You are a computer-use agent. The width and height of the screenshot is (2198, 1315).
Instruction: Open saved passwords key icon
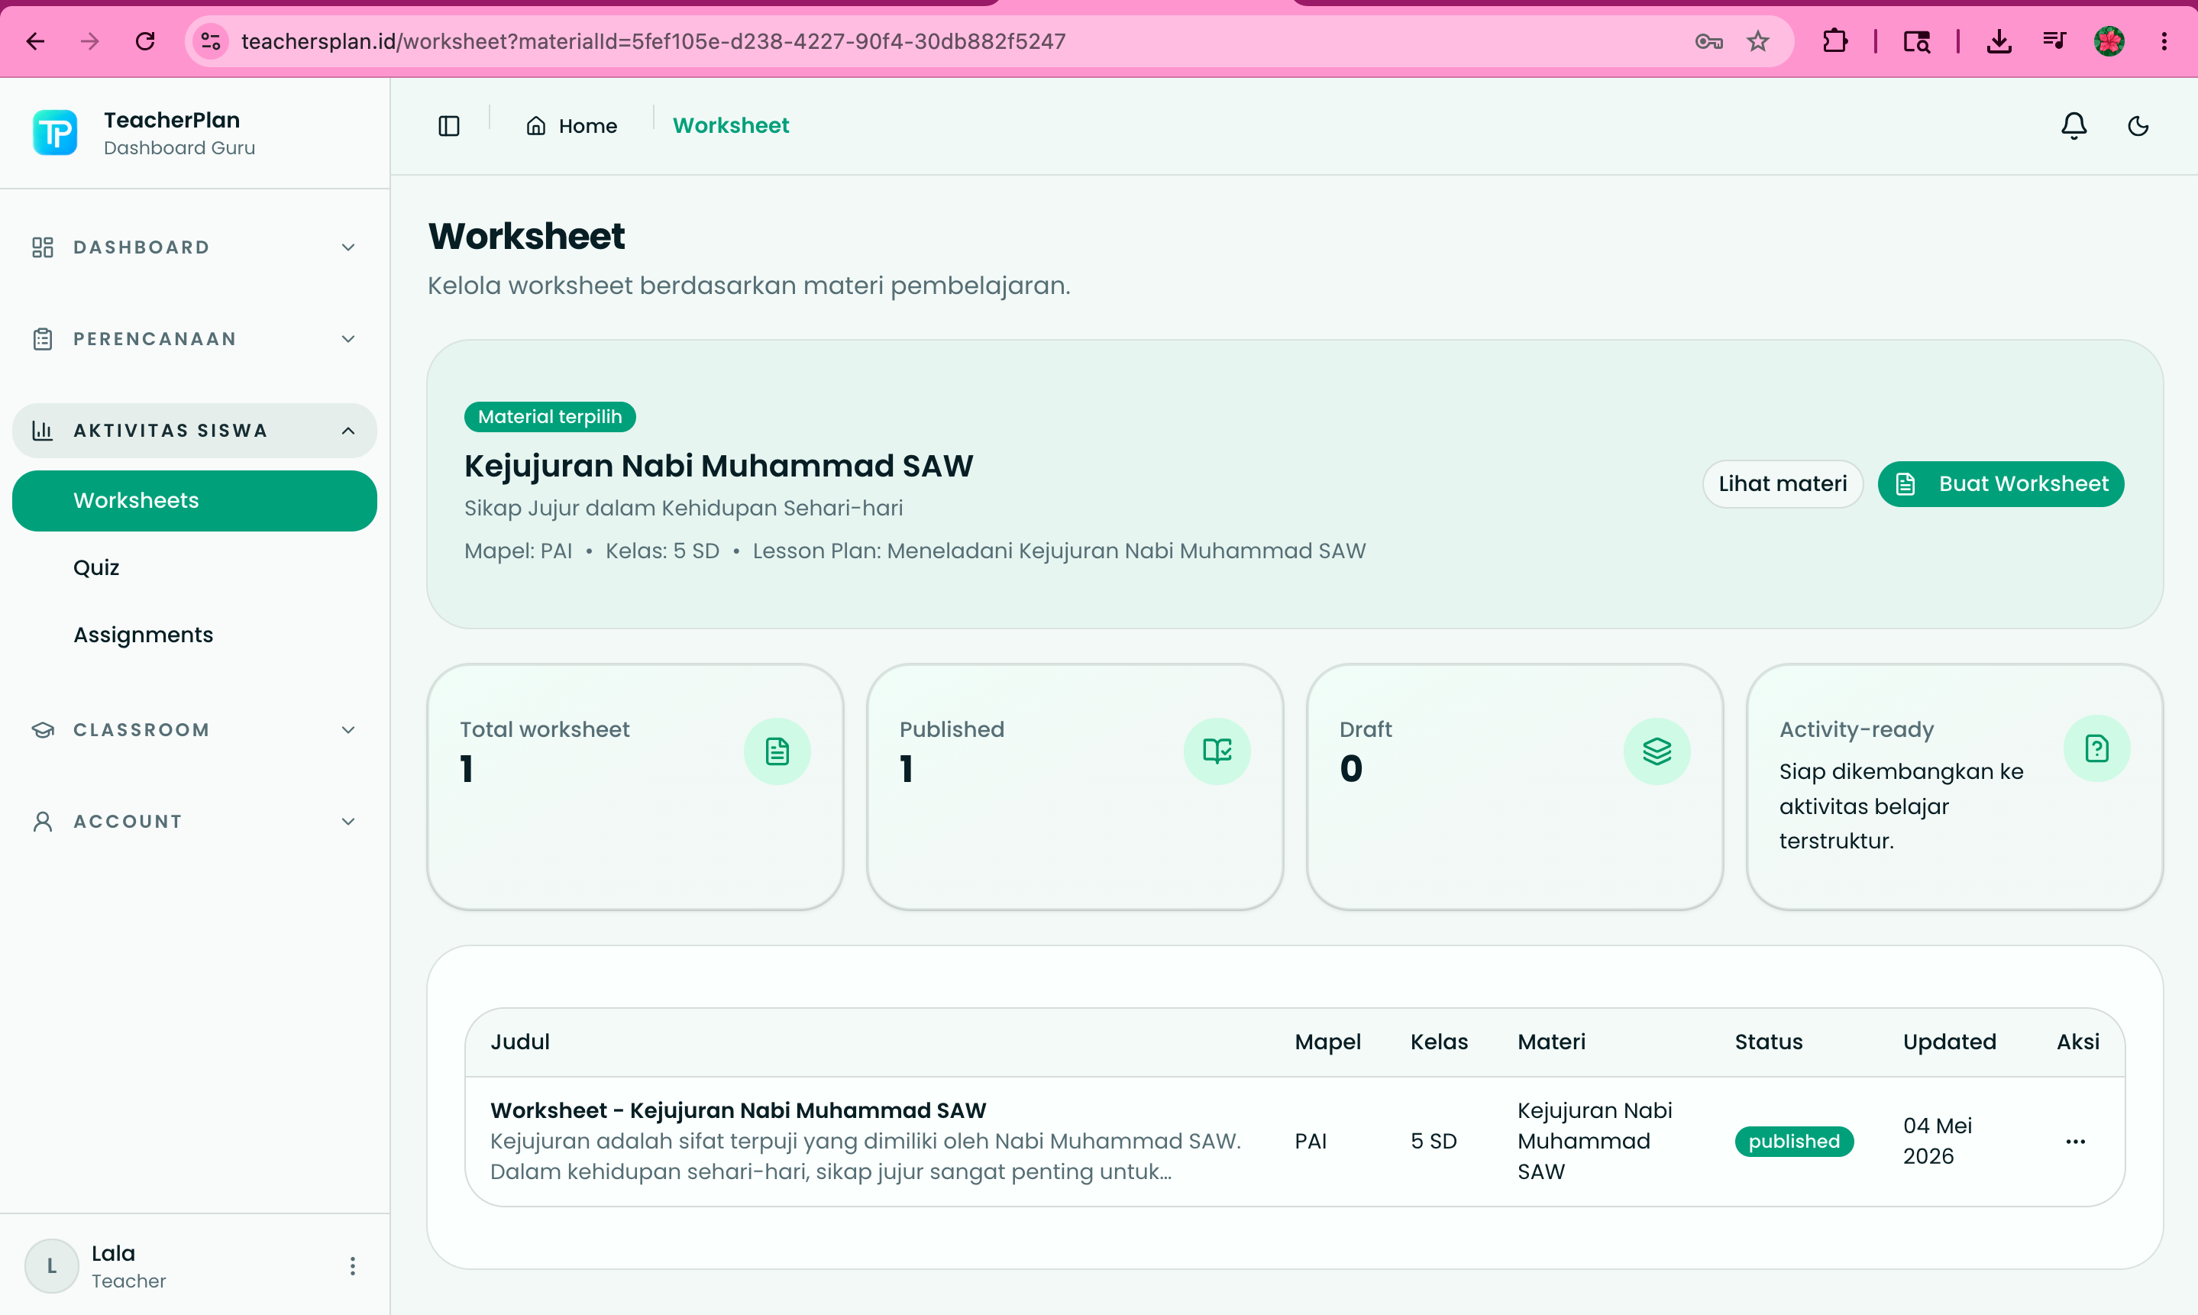coord(1709,40)
